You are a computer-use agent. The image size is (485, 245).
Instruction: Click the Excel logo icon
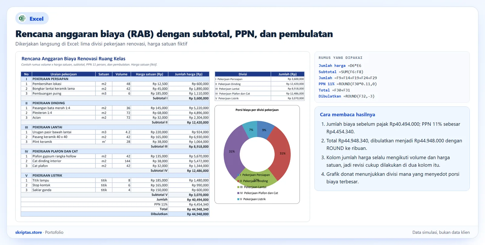(x=22, y=18)
